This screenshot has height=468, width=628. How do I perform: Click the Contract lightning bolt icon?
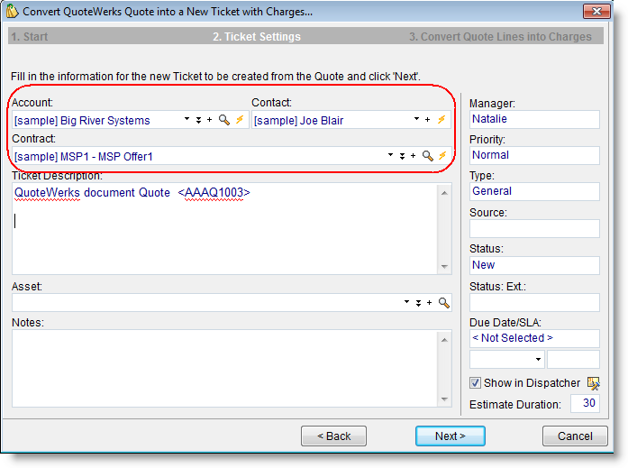441,156
